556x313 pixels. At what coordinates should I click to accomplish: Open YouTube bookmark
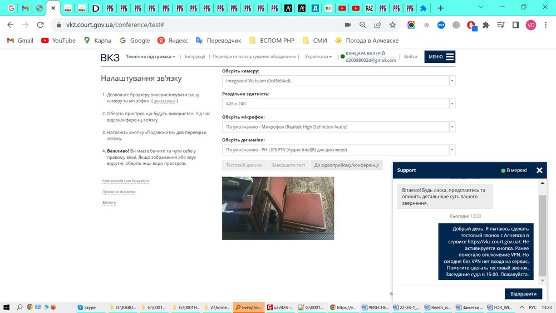tap(58, 41)
